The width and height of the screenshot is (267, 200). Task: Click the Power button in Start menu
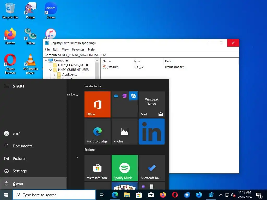(33, 184)
